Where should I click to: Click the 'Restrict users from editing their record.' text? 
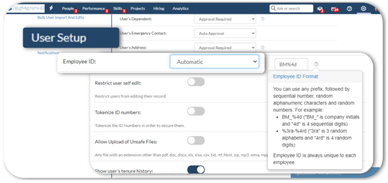click(x=131, y=96)
